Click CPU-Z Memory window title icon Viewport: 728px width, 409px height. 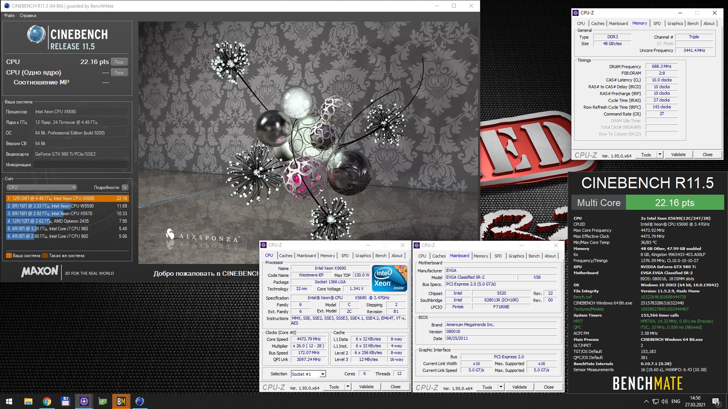tap(576, 12)
